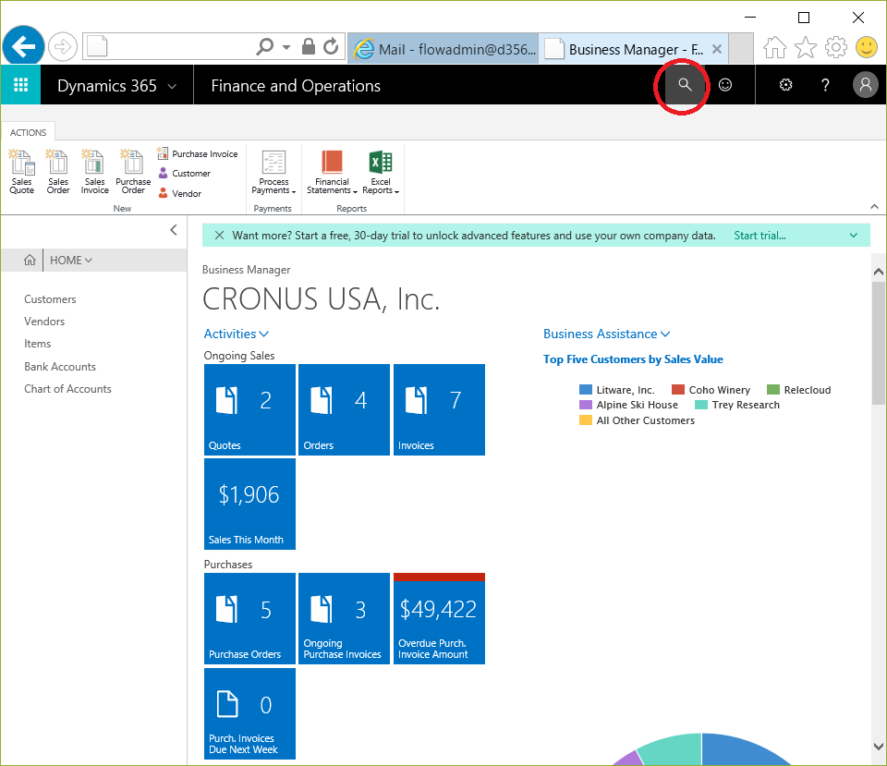Click the browser home icon

(x=774, y=47)
